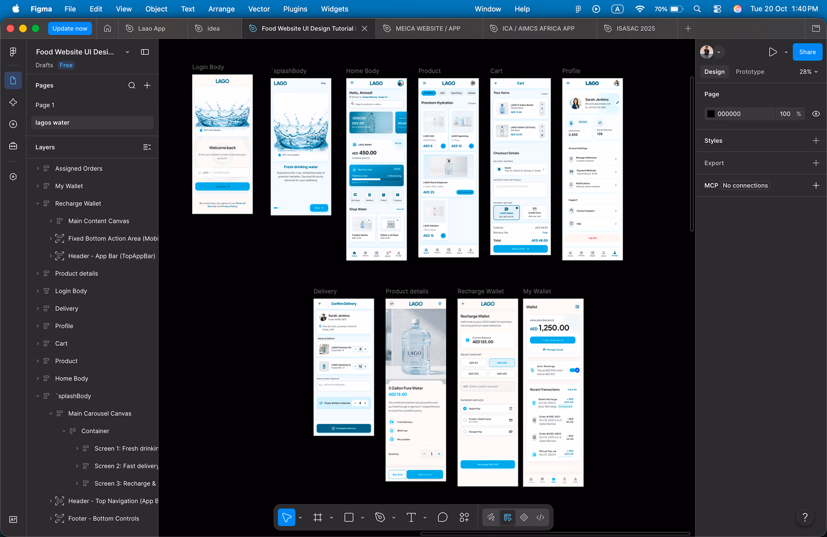
Task: Click the Wi-Fi icon in menu bar
Action: point(640,9)
